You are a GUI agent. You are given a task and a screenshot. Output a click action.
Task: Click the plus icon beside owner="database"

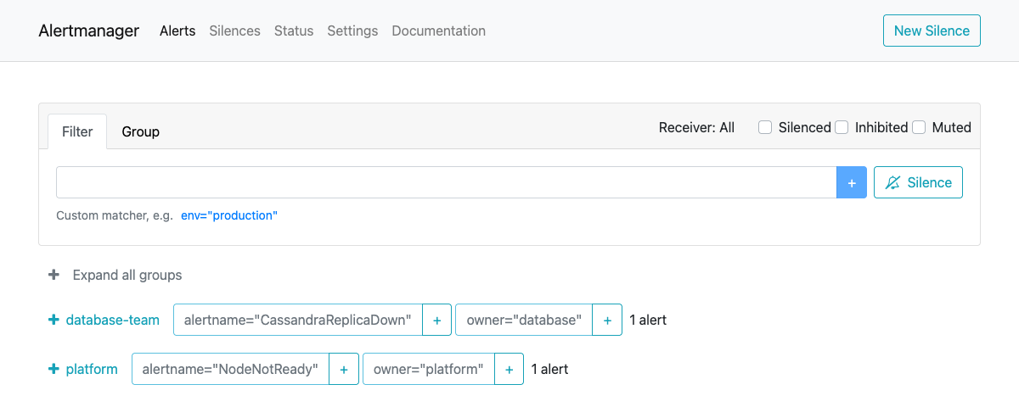coord(607,321)
